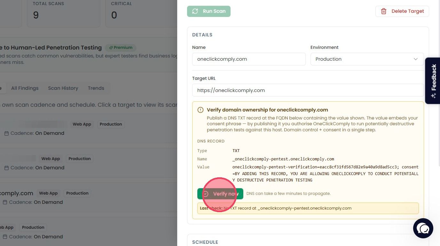Select the Trends tab
This screenshot has height=246, width=440.
pos(96,88)
